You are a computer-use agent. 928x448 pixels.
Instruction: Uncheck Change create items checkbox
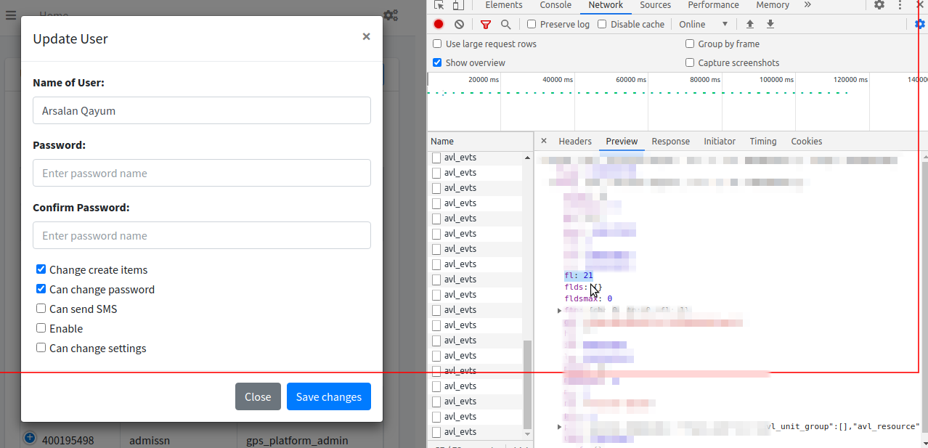41,269
